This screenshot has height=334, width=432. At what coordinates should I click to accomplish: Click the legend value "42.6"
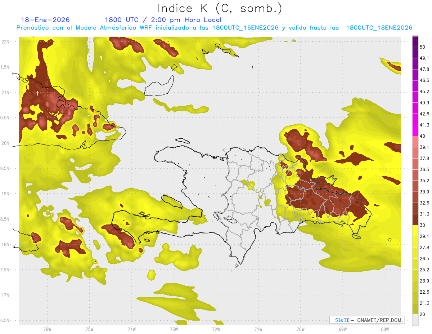coord(424,114)
